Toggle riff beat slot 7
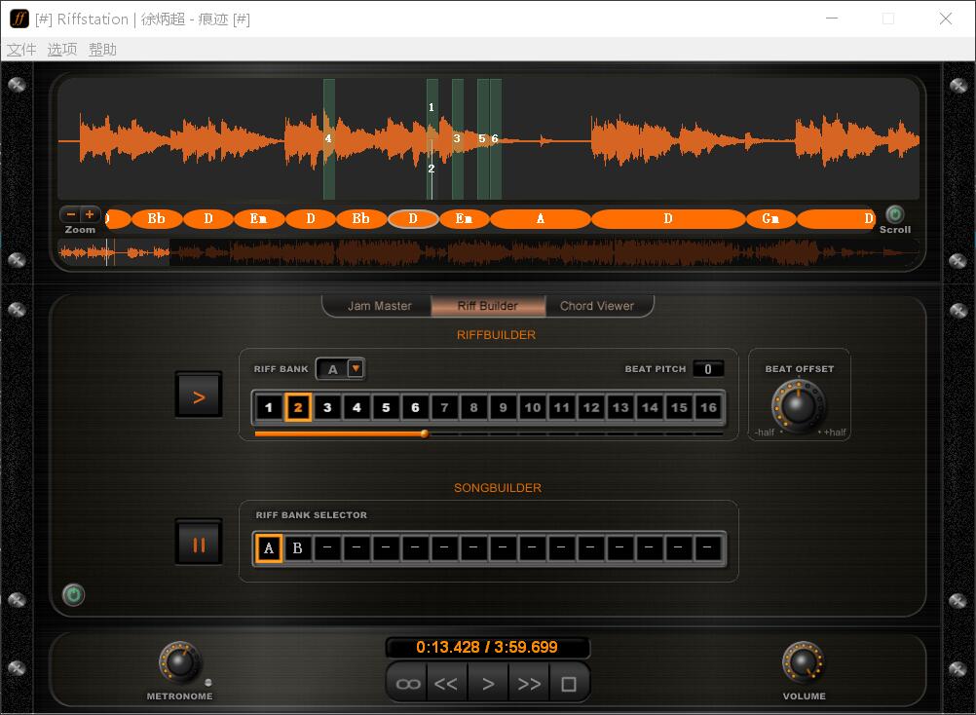Image resolution: width=976 pixels, height=715 pixels. point(444,407)
